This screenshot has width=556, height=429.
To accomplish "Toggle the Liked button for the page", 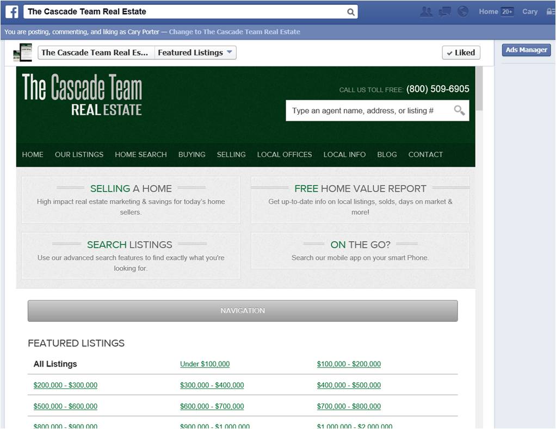I will (x=461, y=53).
